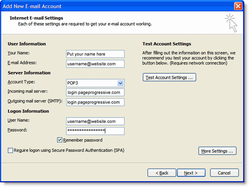Return with the Back button

[x=162, y=173]
